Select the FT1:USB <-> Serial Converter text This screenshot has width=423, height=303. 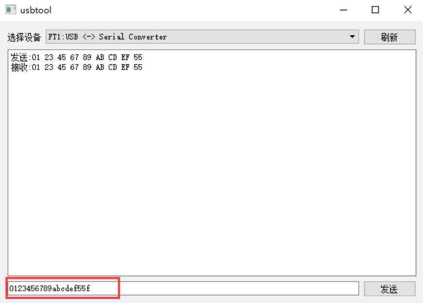pos(108,37)
